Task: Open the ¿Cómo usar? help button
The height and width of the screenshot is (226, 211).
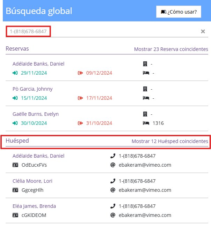Action: tap(179, 12)
